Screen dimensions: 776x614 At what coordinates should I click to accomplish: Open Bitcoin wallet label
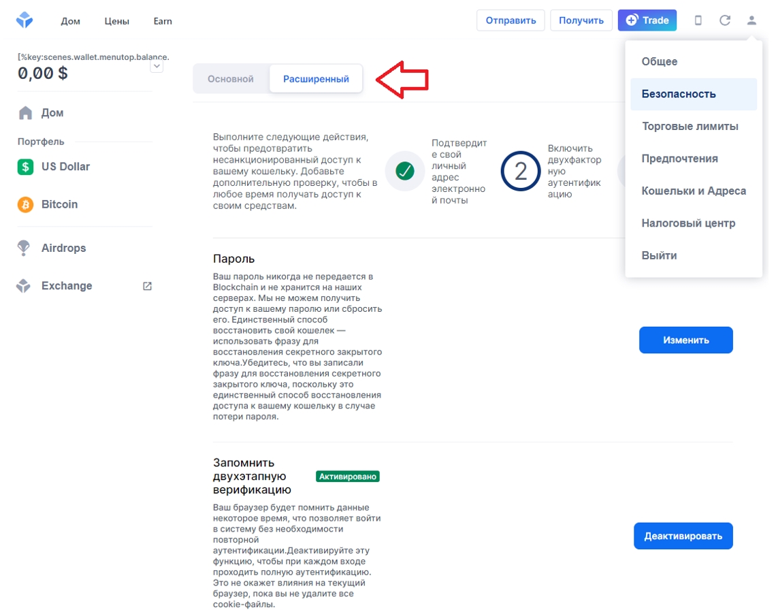[59, 204]
